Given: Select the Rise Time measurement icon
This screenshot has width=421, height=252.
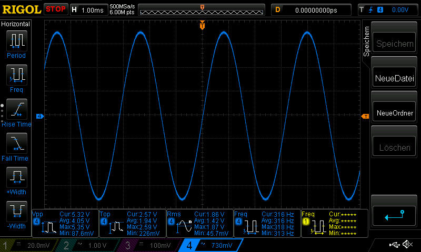Looking at the screenshot, I should coord(17,109).
